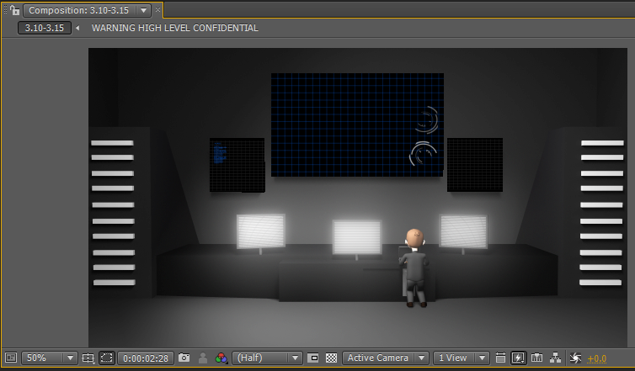Click the exposure value +0.0
This screenshot has width=635, height=371.
(596, 358)
